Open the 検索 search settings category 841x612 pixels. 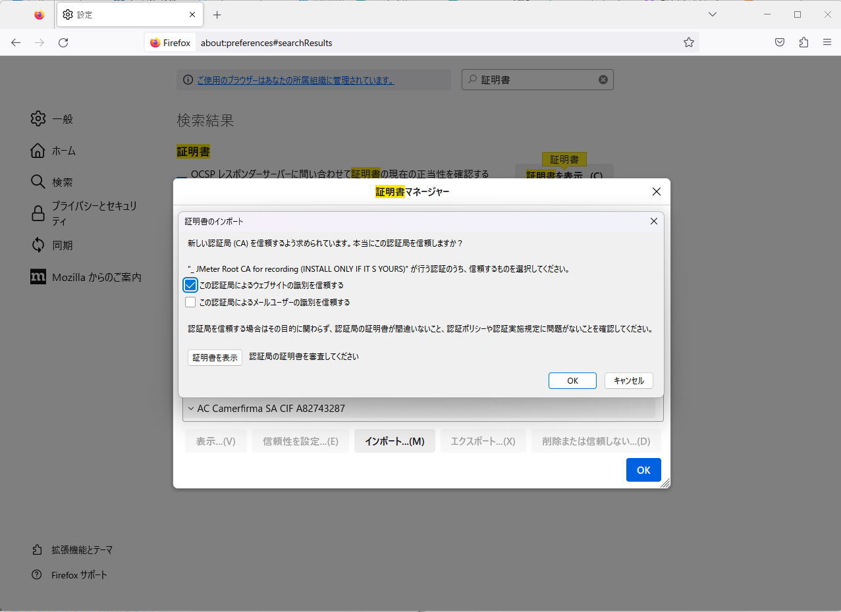coord(52,182)
